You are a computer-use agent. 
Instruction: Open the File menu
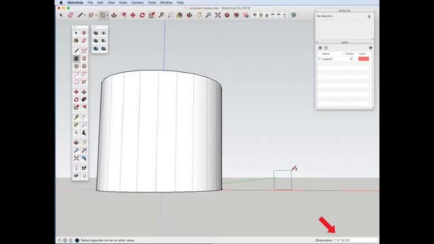coord(90,3)
